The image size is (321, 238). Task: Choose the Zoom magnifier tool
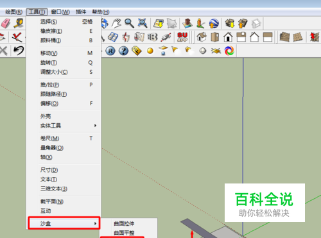(130, 23)
